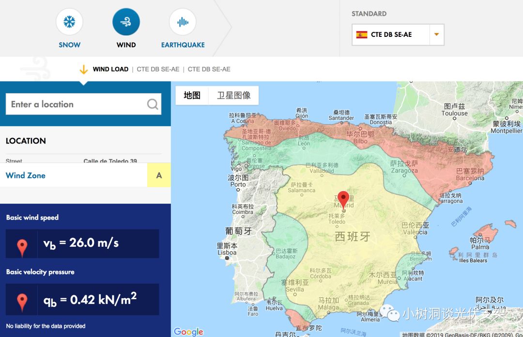Click the red Madrid map marker
The image size is (523, 337).
click(x=343, y=200)
